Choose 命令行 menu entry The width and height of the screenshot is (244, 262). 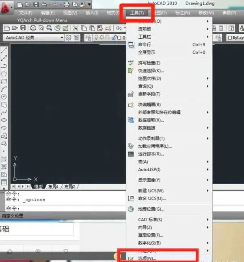coord(169,44)
